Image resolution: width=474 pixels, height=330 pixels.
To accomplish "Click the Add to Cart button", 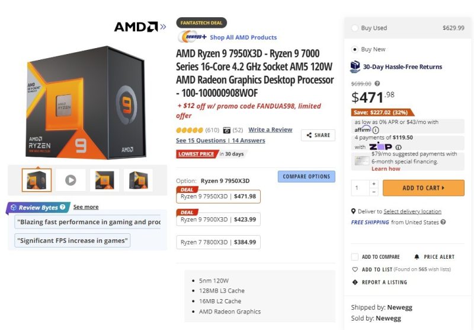I will [x=424, y=188].
